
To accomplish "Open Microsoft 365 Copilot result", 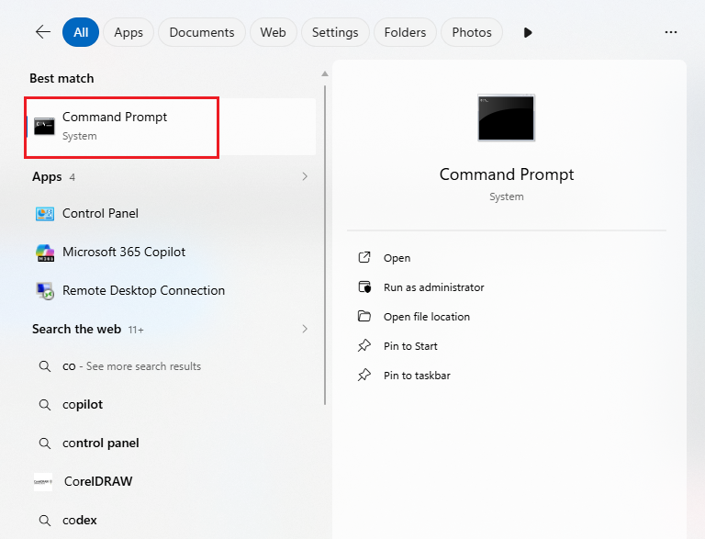I will point(172,252).
